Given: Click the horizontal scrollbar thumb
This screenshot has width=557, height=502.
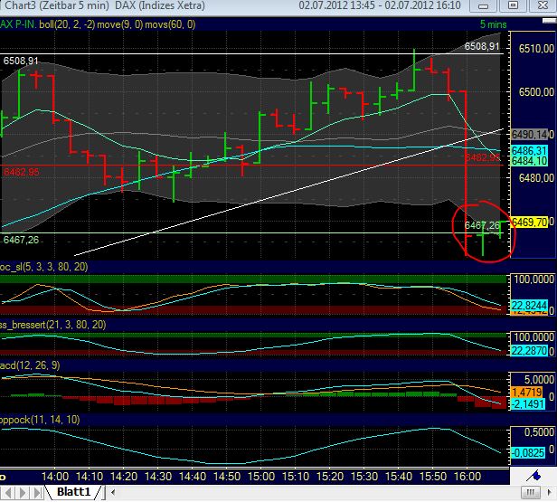Looking at the screenshot, I should coord(531,493).
